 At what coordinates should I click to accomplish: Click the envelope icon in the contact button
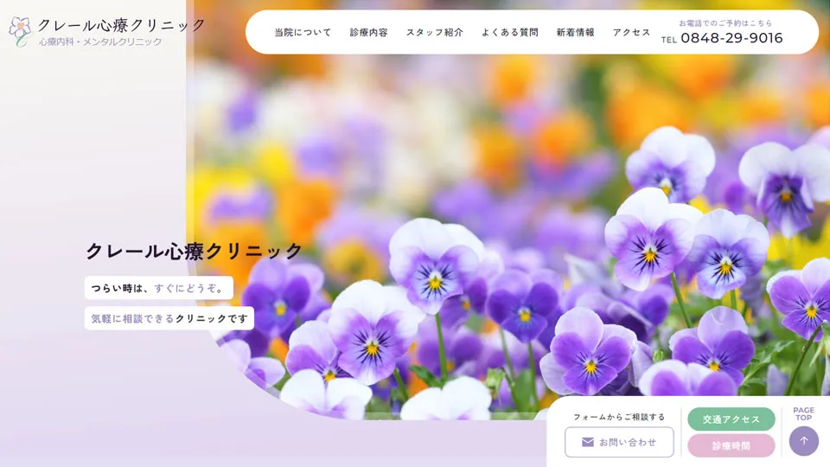click(588, 442)
